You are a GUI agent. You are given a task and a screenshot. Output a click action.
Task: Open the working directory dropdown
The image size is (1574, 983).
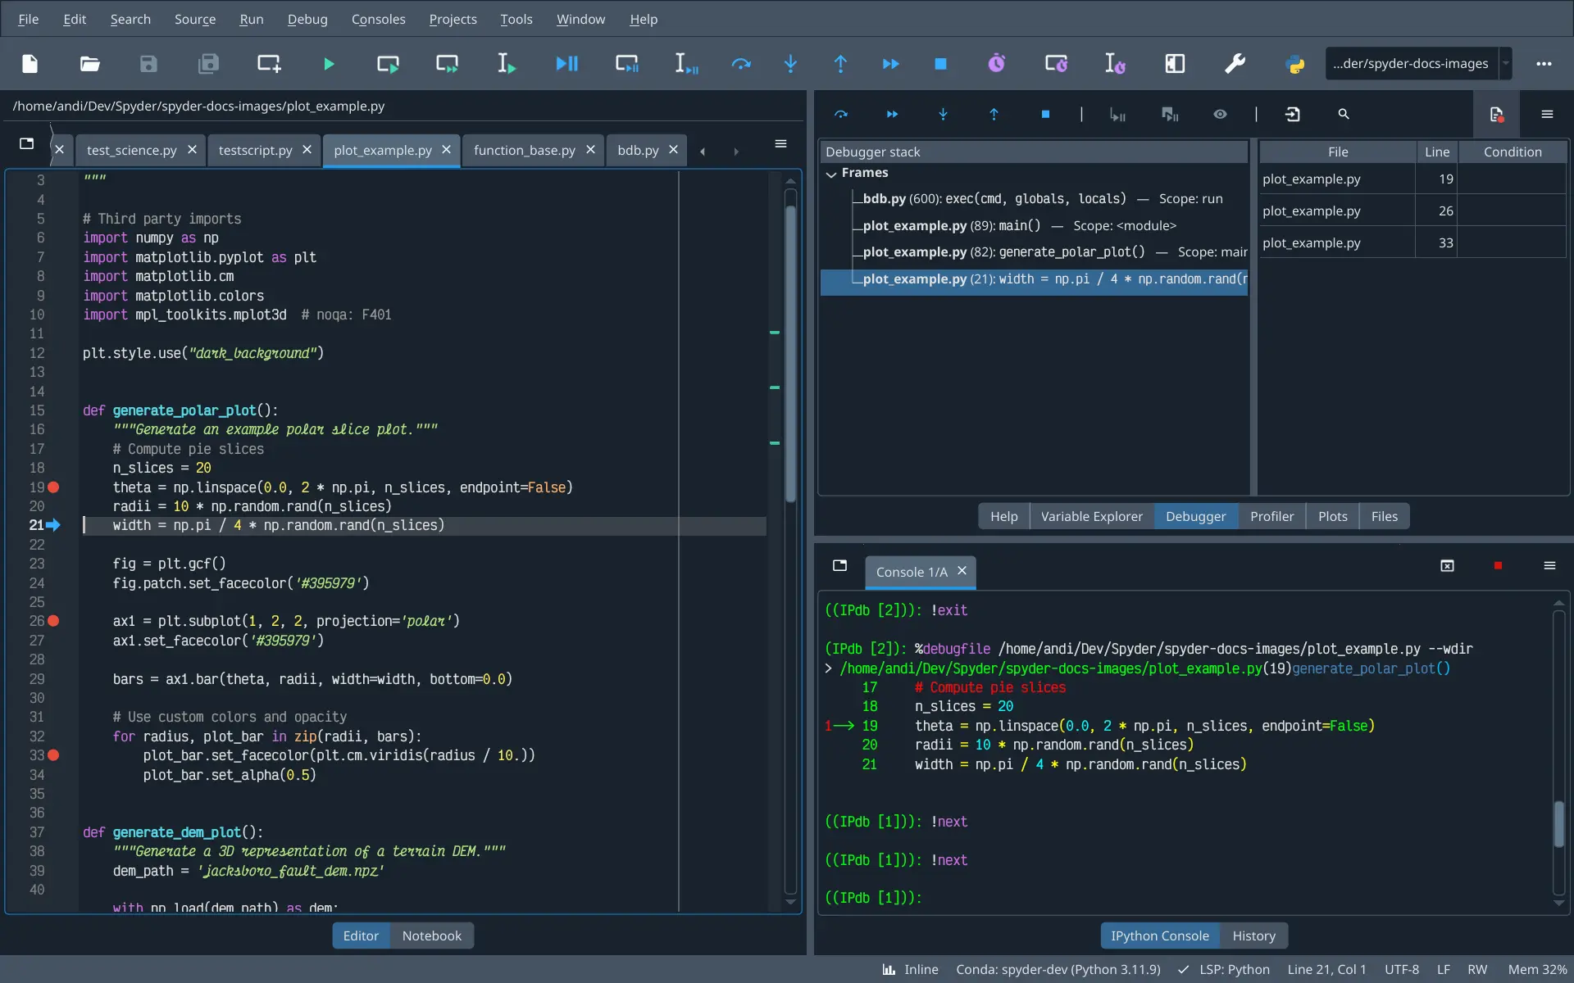[x=1507, y=63]
